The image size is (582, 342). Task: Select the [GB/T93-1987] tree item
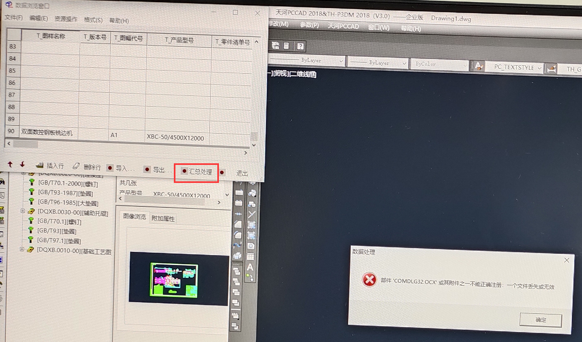click(x=64, y=192)
